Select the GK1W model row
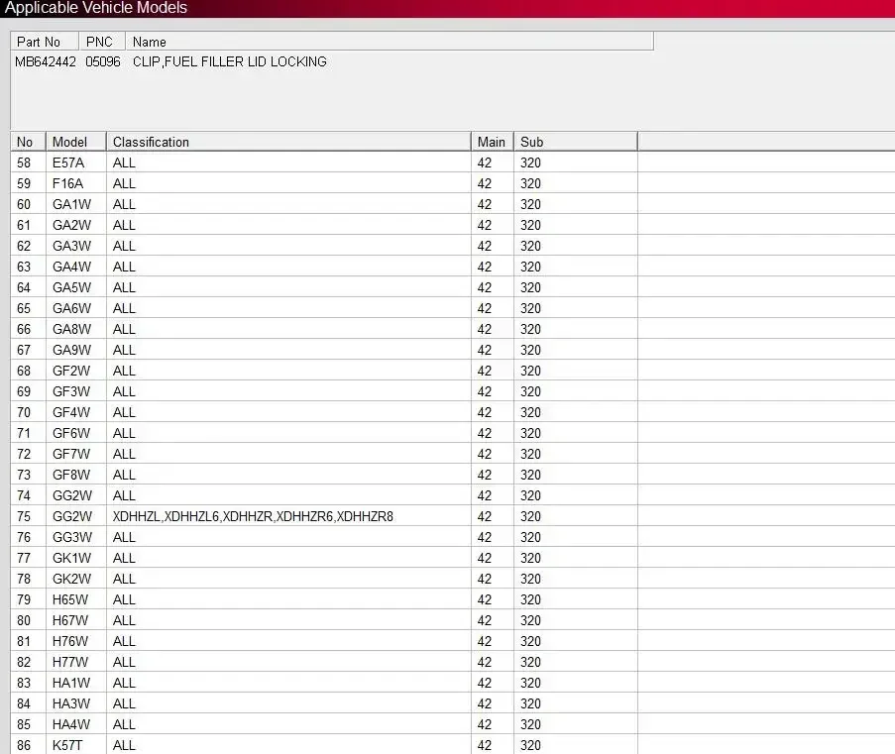Viewport: 895px width, 754px height. pos(324,558)
